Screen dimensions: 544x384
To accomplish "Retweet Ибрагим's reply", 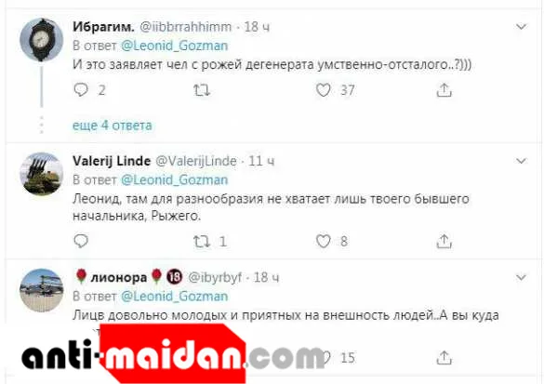I will tap(202, 90).
